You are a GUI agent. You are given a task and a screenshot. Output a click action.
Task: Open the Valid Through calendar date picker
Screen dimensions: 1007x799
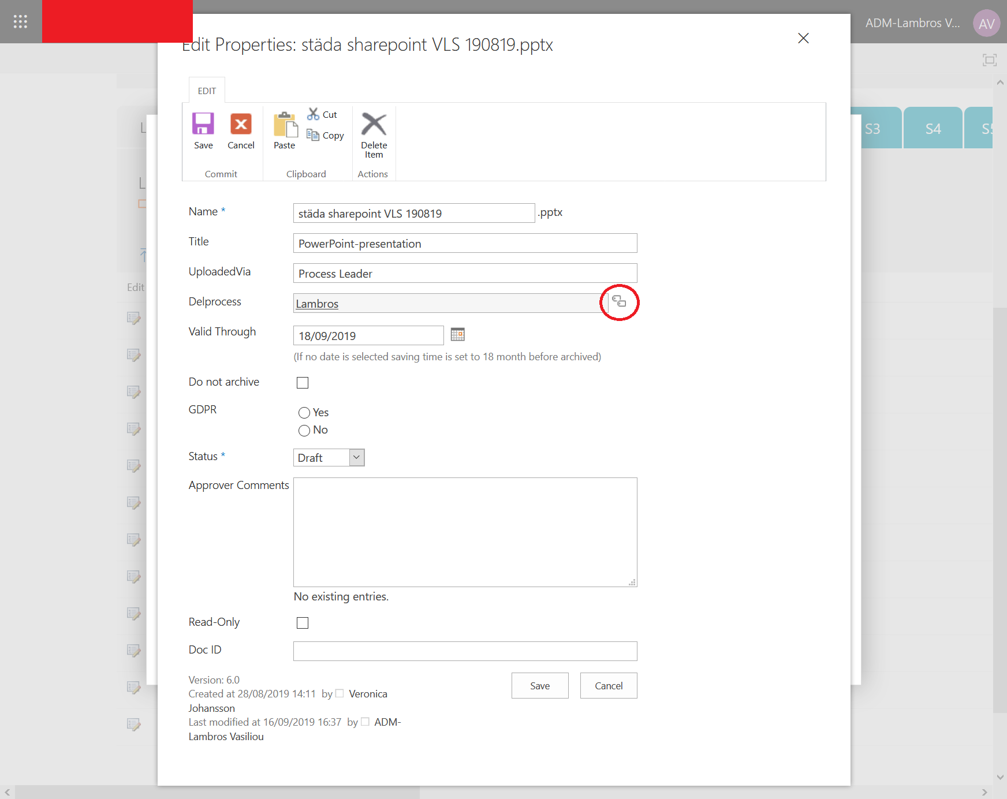458,335
